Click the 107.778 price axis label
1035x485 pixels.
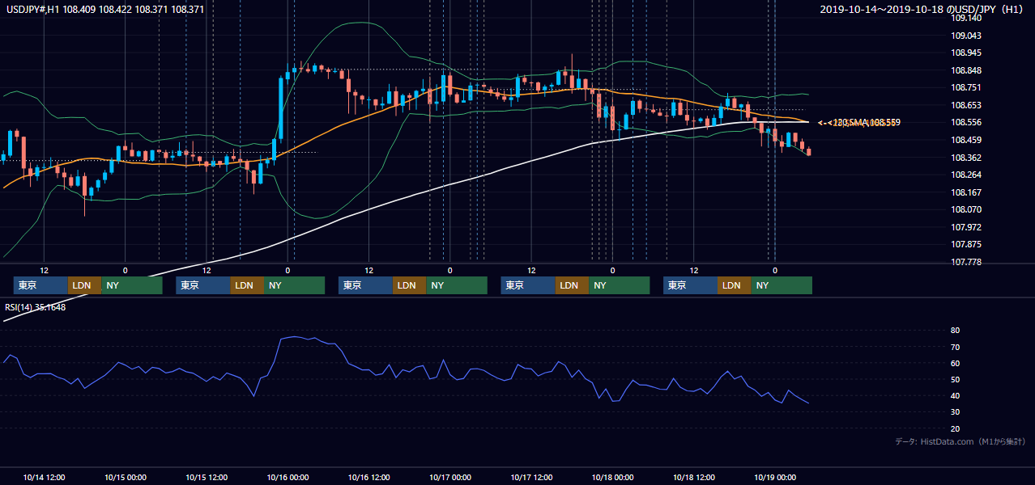[965, 262]
